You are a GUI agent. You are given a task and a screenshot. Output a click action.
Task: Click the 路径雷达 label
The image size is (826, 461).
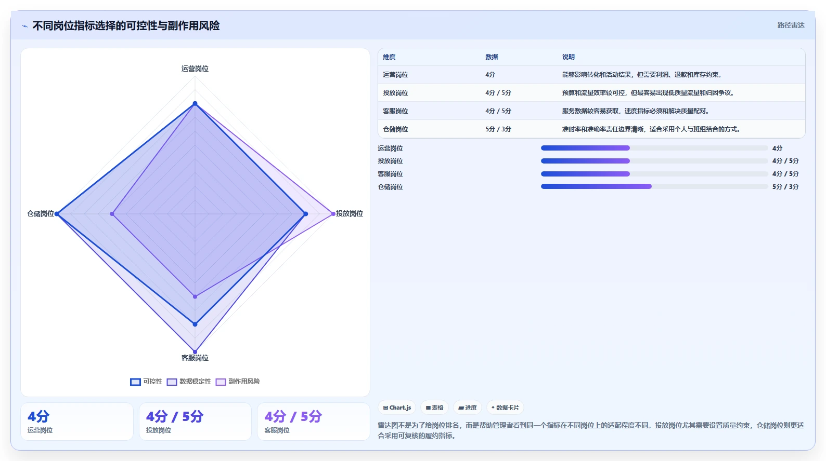click(791, 25)
